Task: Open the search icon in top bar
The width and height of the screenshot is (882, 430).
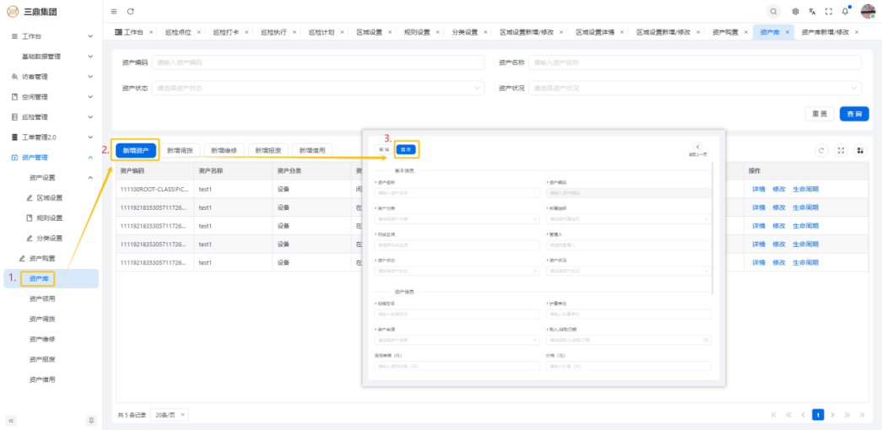Action: (x=774, y=11)
